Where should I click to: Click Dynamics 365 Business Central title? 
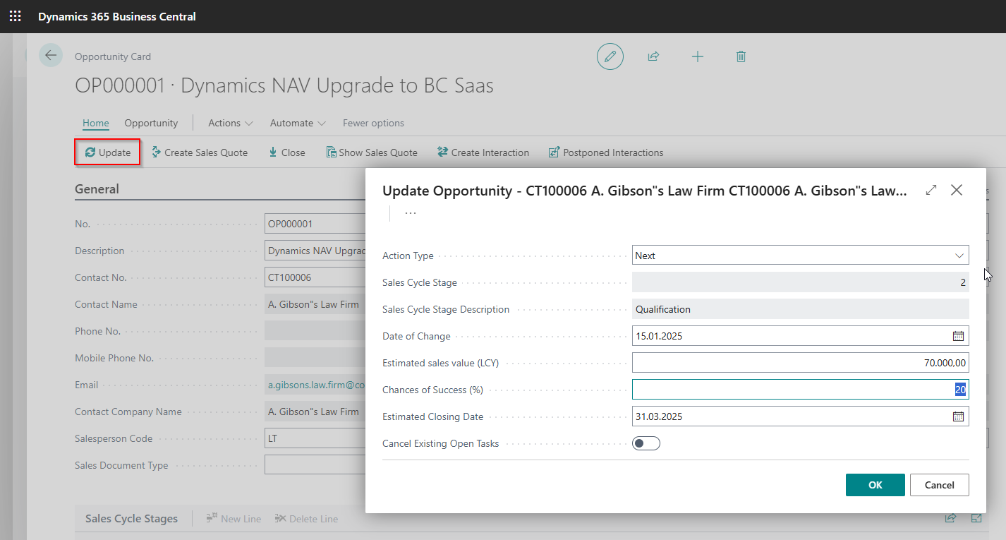pos(117,16)
